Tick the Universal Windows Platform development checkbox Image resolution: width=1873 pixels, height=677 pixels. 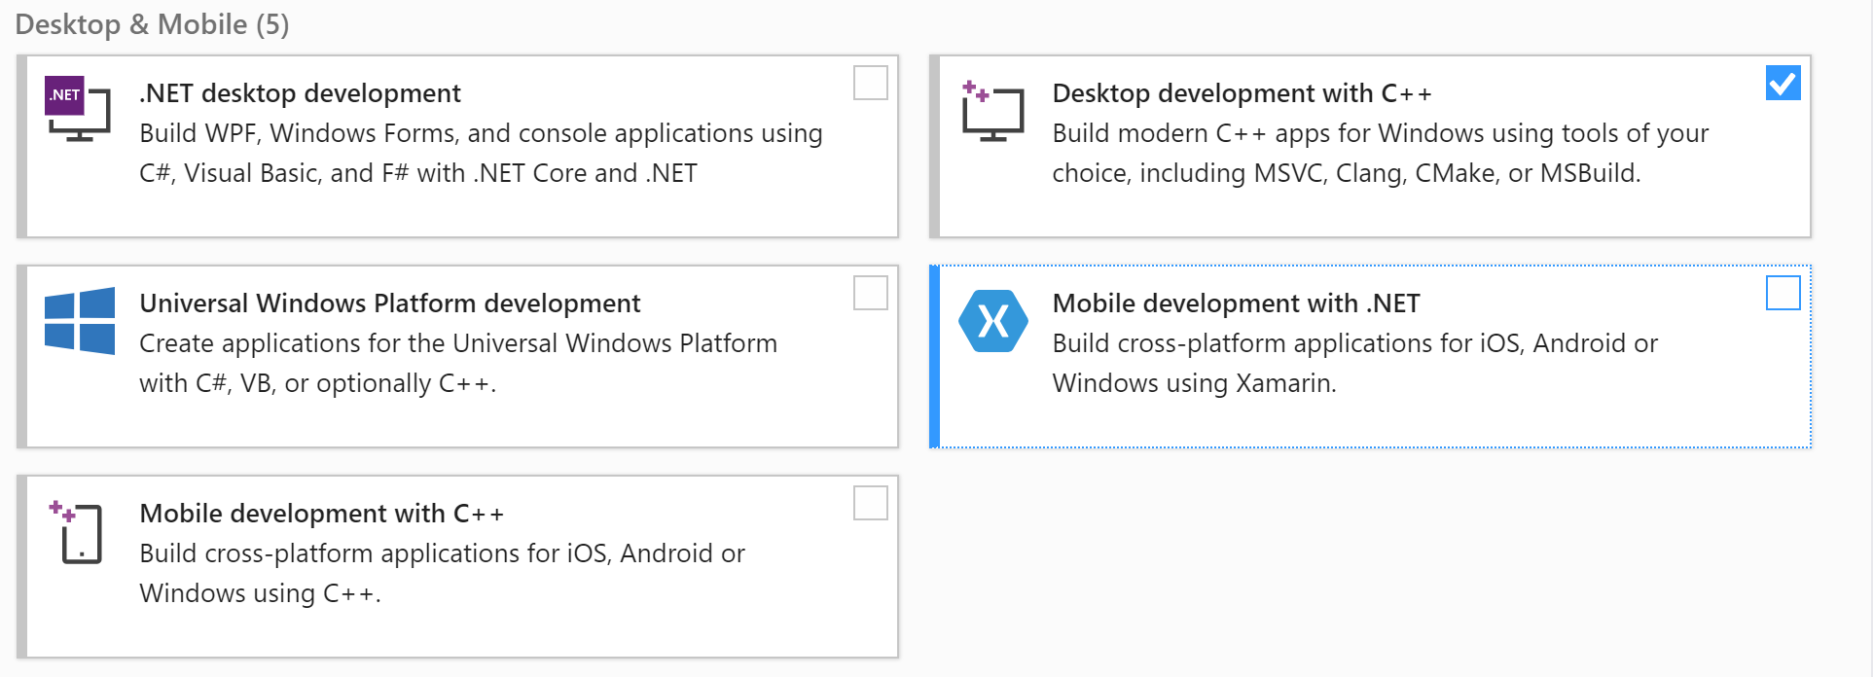[870, 293]
